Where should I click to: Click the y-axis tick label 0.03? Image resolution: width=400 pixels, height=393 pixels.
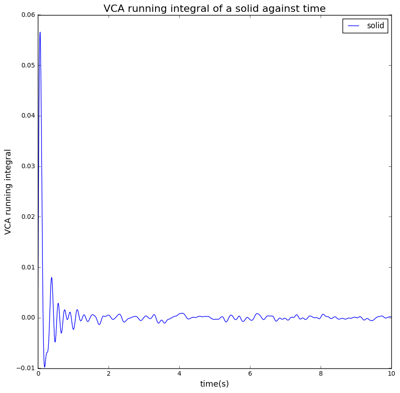coord(28,166)
